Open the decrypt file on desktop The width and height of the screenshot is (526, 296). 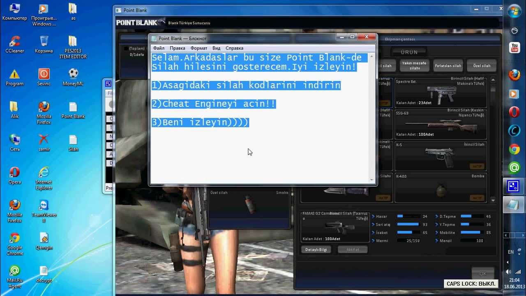pyautogui.click(x=44, y=275)
